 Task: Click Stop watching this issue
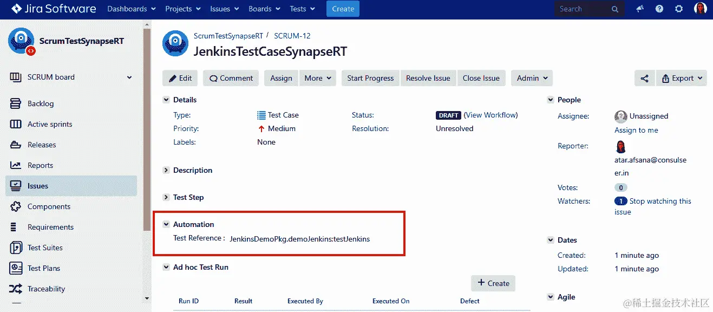point(653,206)
